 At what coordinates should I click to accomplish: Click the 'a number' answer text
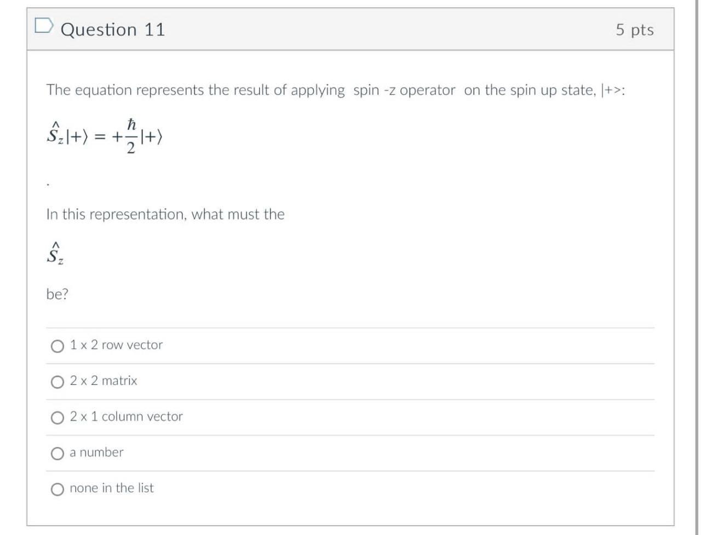(96, 452)
